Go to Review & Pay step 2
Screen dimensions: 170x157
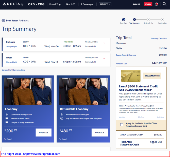(148, 19)
